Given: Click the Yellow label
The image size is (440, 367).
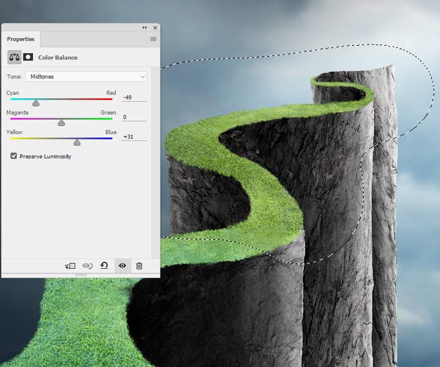Looking at the screenshot, I should click(14, 132).
